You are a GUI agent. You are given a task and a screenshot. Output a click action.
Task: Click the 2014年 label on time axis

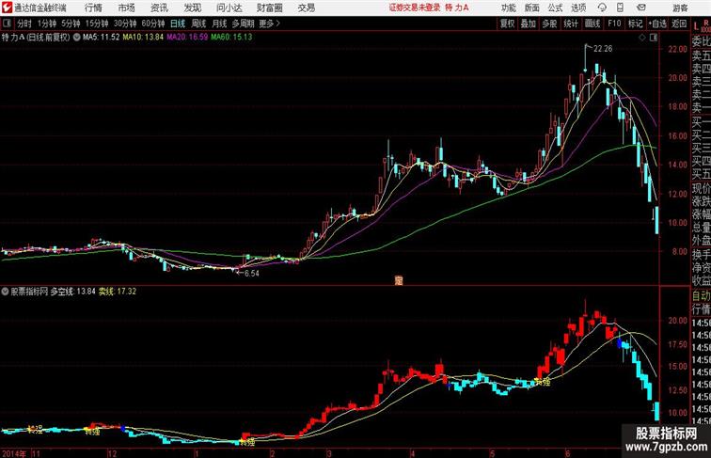pos(14,453)
